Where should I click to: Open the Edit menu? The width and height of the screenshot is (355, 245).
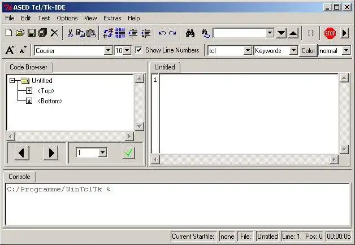coord(26,18)
